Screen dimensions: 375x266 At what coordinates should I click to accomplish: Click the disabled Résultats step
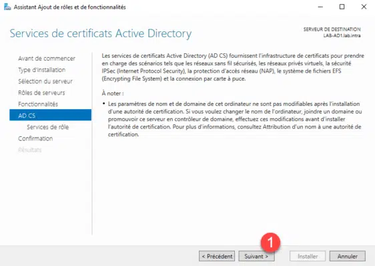tap(30, 150)
